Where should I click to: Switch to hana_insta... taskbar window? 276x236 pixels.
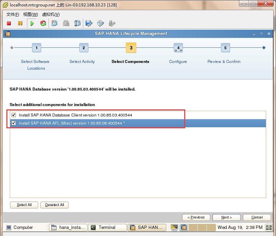point(68,228)
